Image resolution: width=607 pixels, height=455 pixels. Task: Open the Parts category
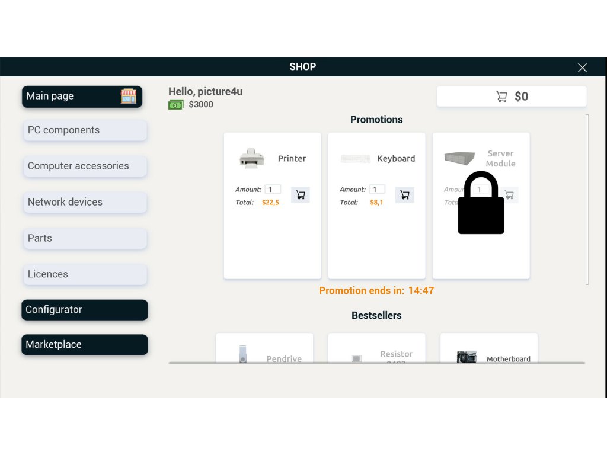85,238
